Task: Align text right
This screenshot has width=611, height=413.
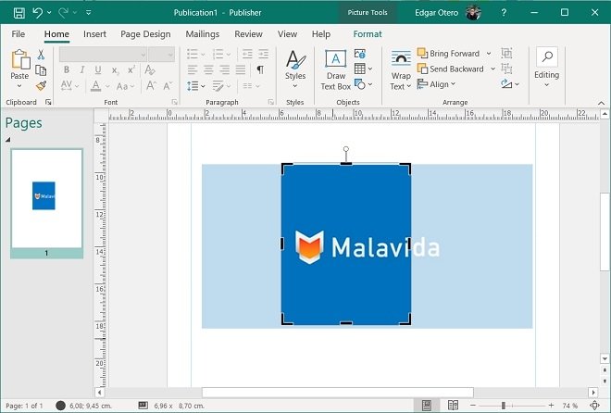Action: (x=224, y=69)
